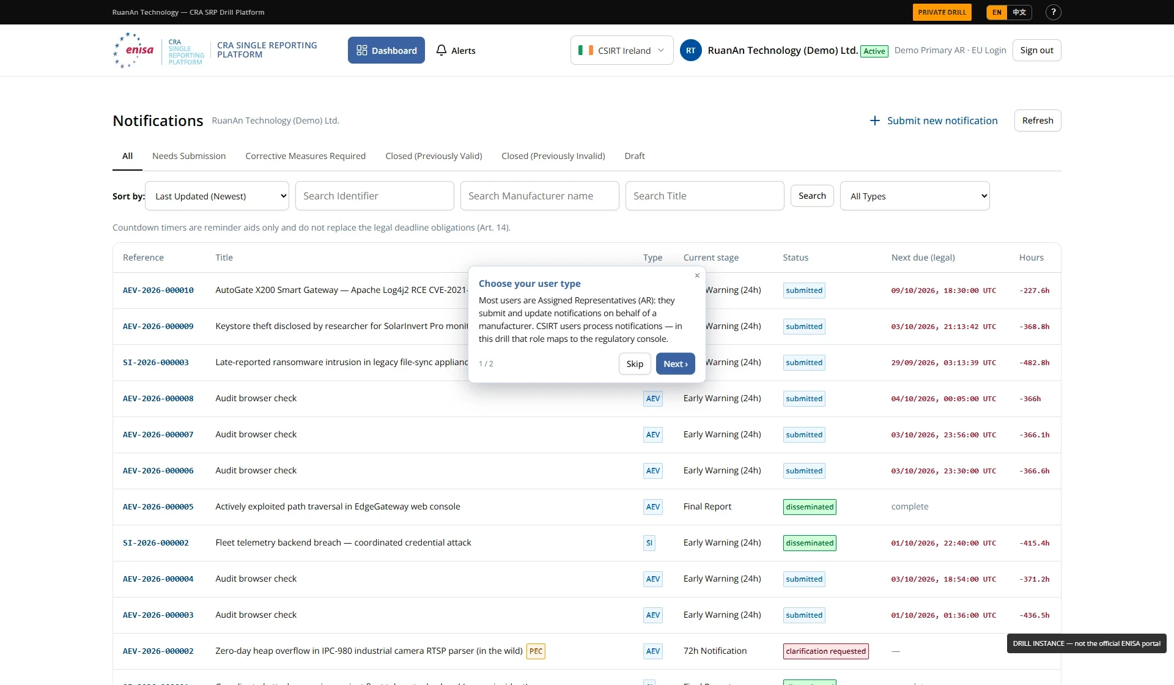Switch to Corrective Measures Required tab
The width and height of the screenshot is (1174, 685).
coord(306,156)
